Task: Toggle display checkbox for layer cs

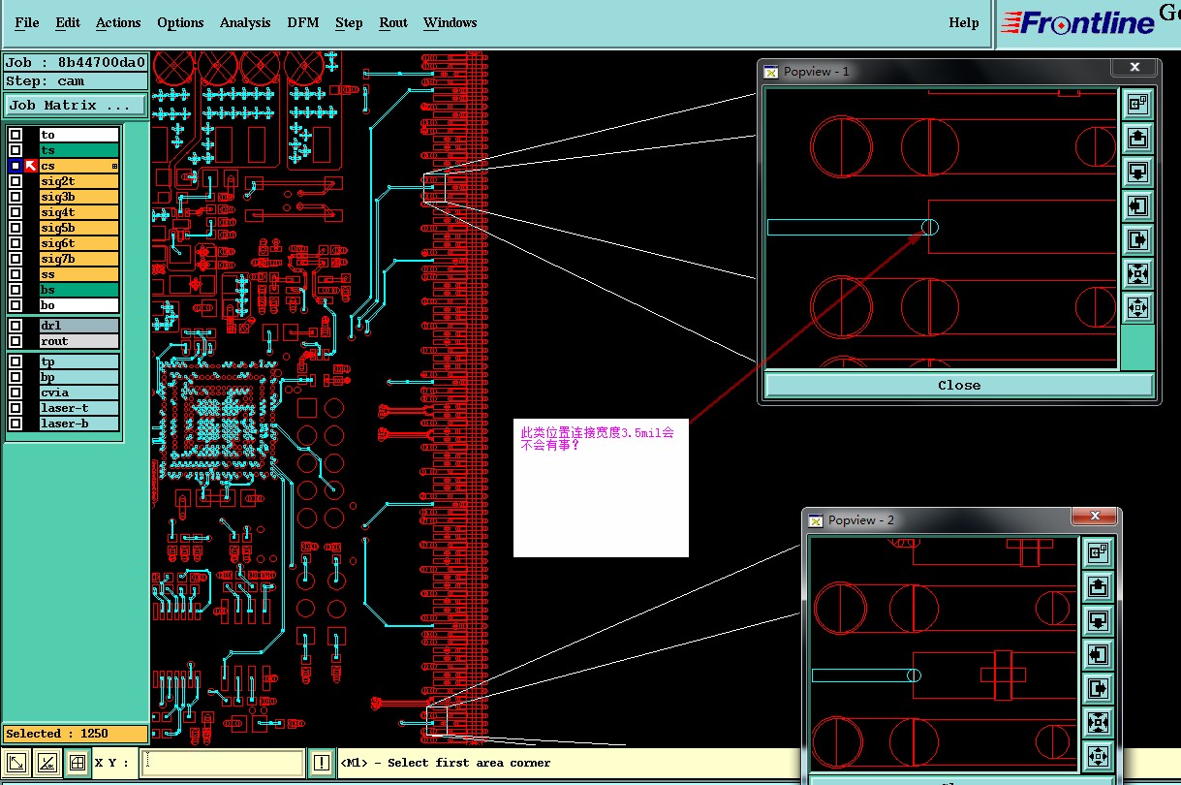Action: [x=15, y=166]
